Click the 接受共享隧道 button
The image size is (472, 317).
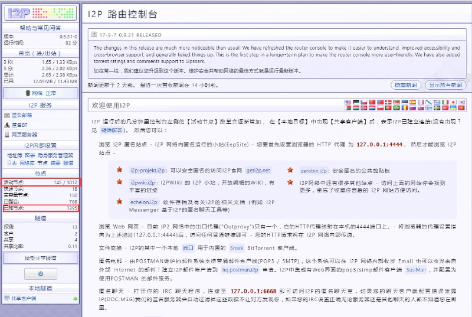tap(41, 258)
